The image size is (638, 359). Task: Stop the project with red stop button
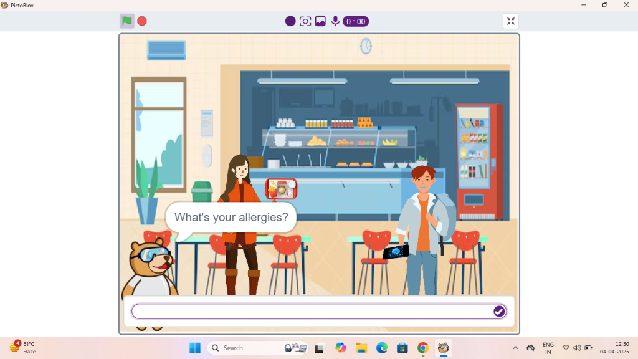tap(142, 21)
